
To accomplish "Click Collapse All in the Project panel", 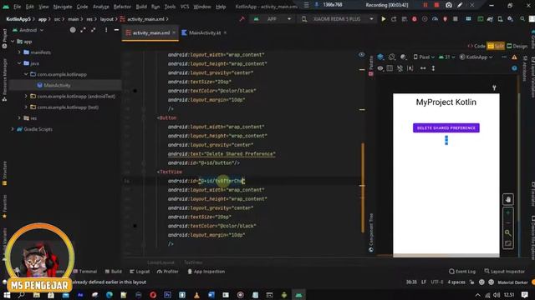I will point(93,30).
